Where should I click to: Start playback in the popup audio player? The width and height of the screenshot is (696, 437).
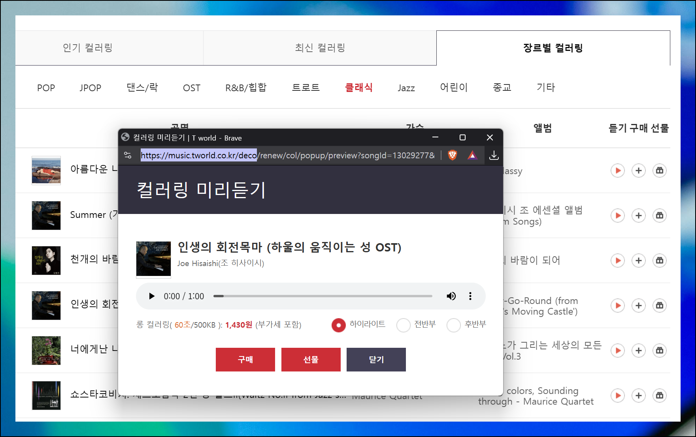tap(151, 296)
